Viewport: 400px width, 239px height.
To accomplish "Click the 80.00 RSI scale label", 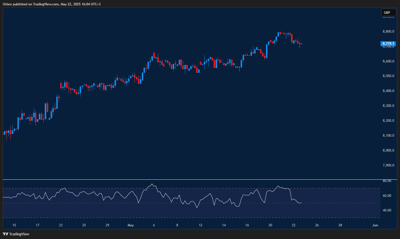I will [x=387, y=181].
